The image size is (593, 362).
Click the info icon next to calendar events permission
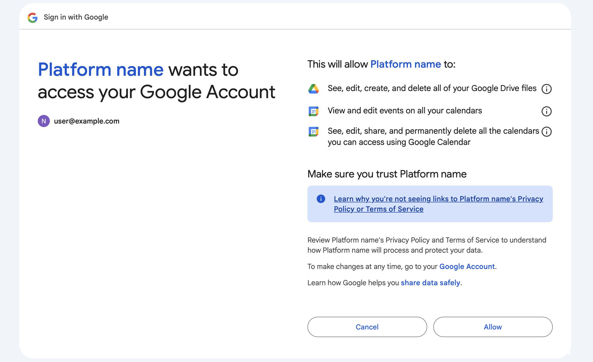click(547, 111)
